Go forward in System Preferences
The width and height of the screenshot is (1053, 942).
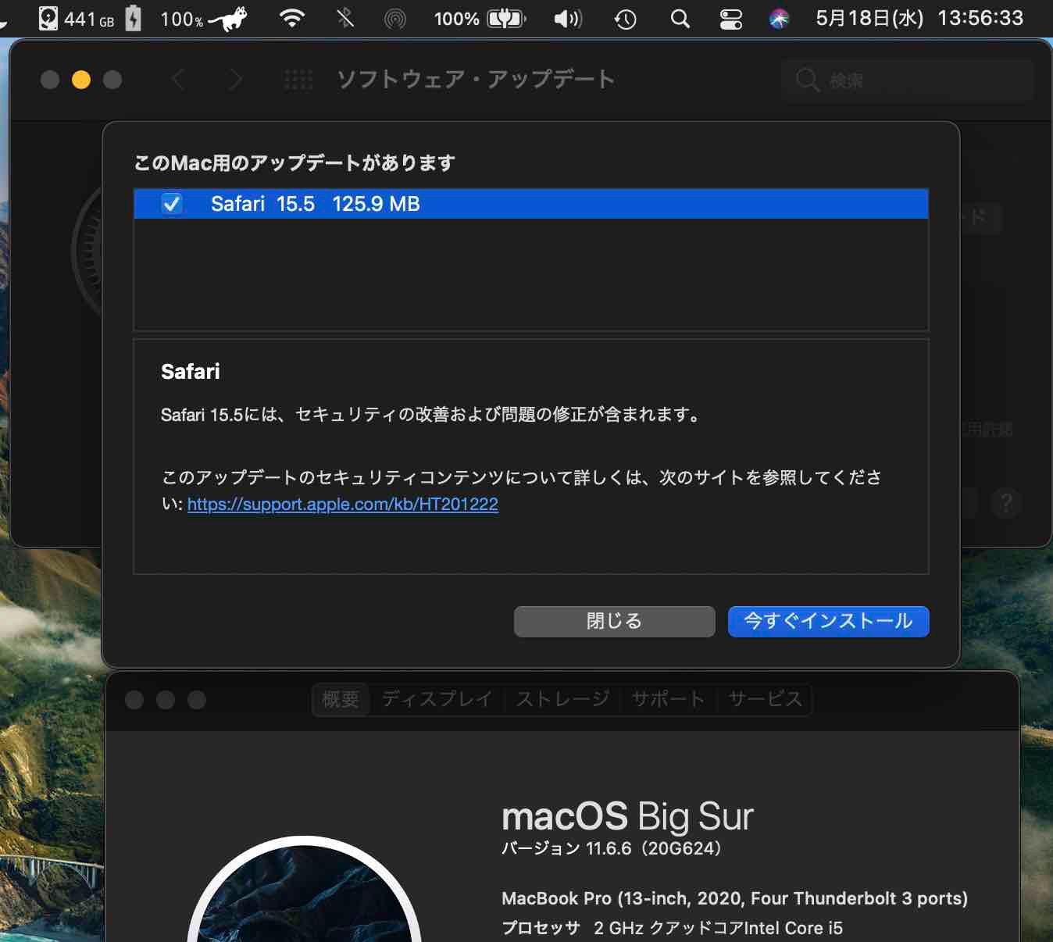pyautogui.click(x=234, y=80)
